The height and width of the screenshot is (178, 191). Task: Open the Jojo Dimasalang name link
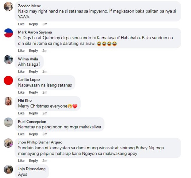tap(32, 169)
